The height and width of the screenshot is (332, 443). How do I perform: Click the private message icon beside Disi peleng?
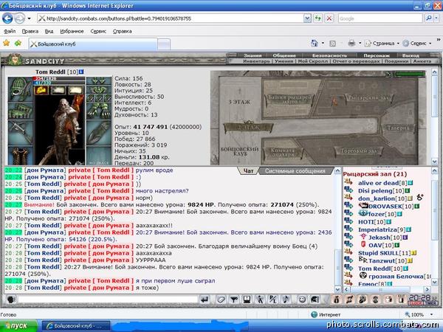point(348,190)
